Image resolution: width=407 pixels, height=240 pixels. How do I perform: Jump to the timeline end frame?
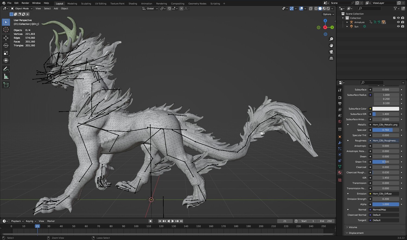(x=181, y=221)
